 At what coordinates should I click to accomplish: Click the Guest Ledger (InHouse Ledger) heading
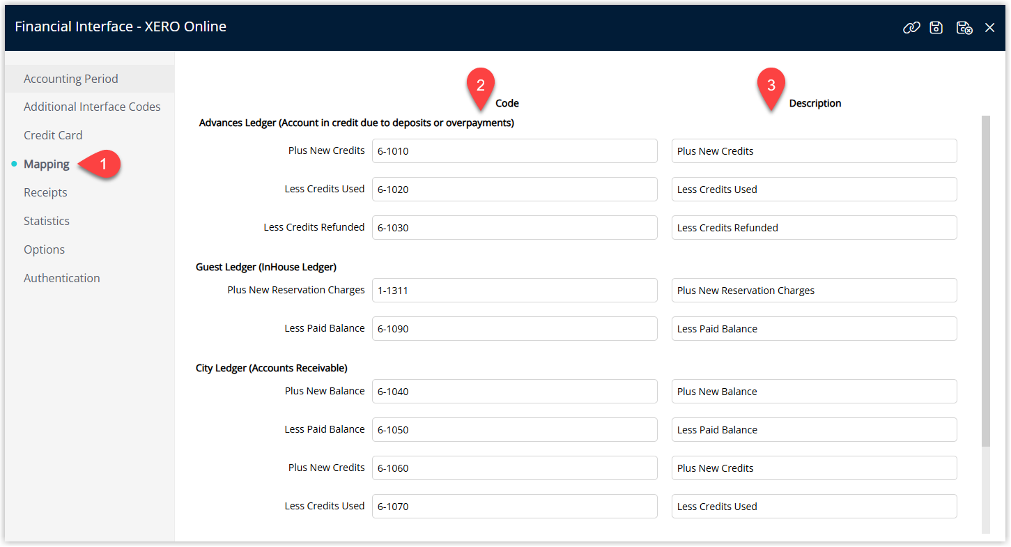pyautogui.click(x=266, y=267)
